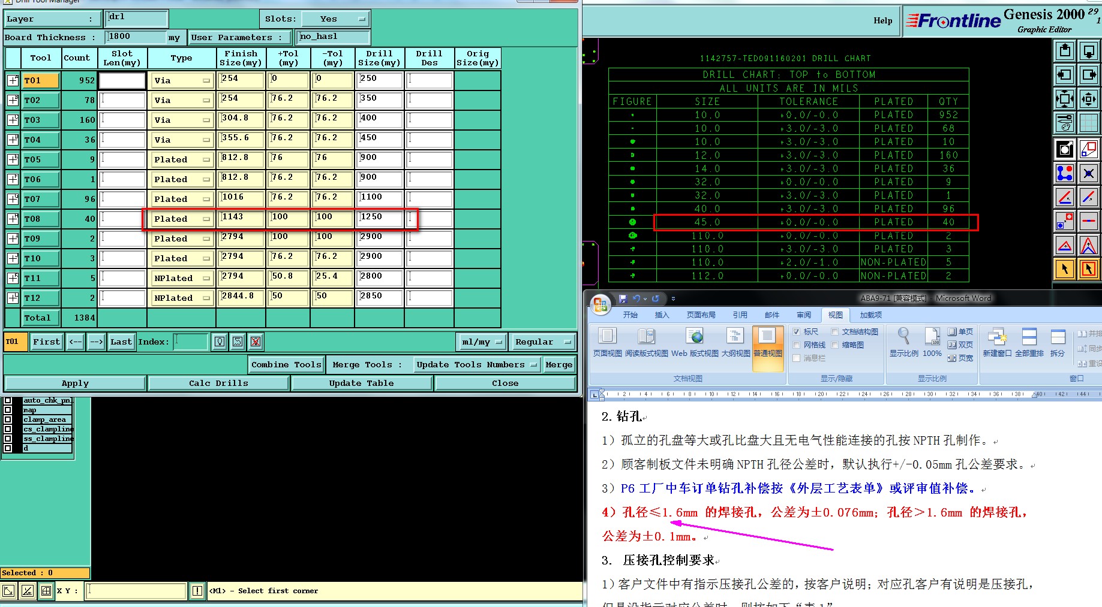The width and height of the screenshot is (1102, 607).
Task: Click the blue-to-red circle copy icon
Action: tap(1065, 221)
